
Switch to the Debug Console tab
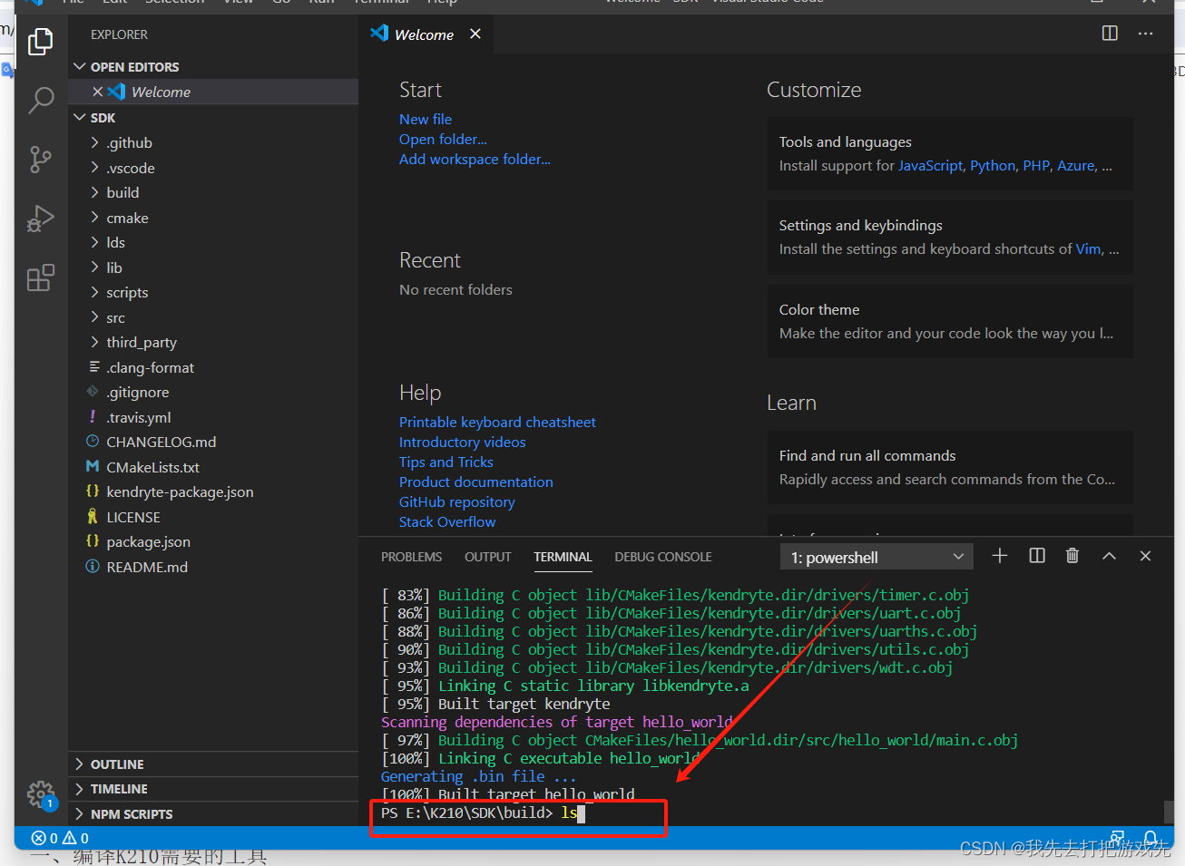click(663, 557)
